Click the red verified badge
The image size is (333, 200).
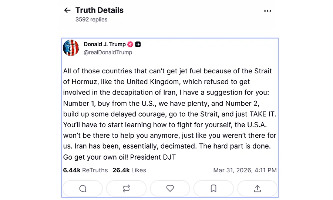[x=130, y=44]
